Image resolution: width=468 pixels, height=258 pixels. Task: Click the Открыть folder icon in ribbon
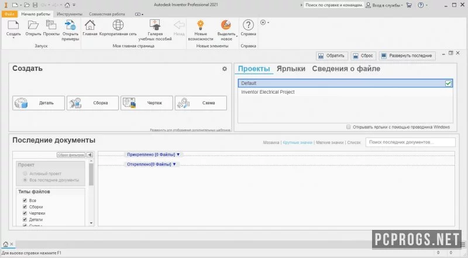(x=33, y=26)
